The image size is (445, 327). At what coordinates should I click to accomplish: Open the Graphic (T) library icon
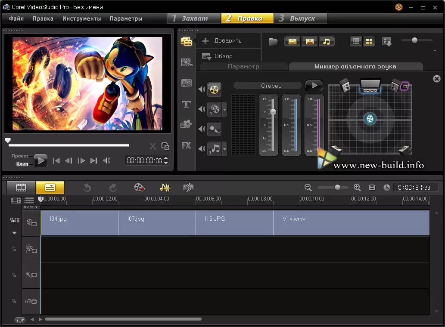pos(186,104)
